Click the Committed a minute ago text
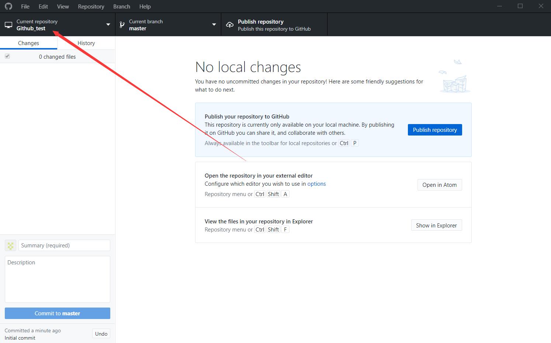 [33, 330]
